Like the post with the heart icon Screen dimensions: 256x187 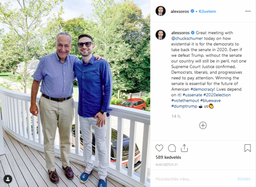(x=159, y=148)
